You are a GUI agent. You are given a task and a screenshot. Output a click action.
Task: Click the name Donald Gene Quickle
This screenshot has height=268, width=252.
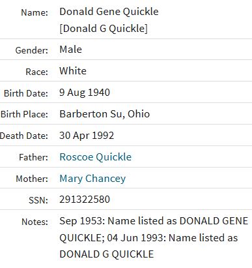tap(109, 12)
